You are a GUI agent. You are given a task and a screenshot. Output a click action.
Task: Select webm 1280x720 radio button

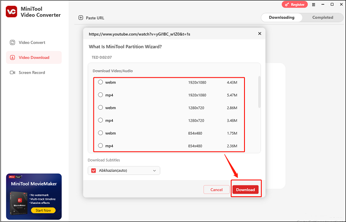point(100,107)
